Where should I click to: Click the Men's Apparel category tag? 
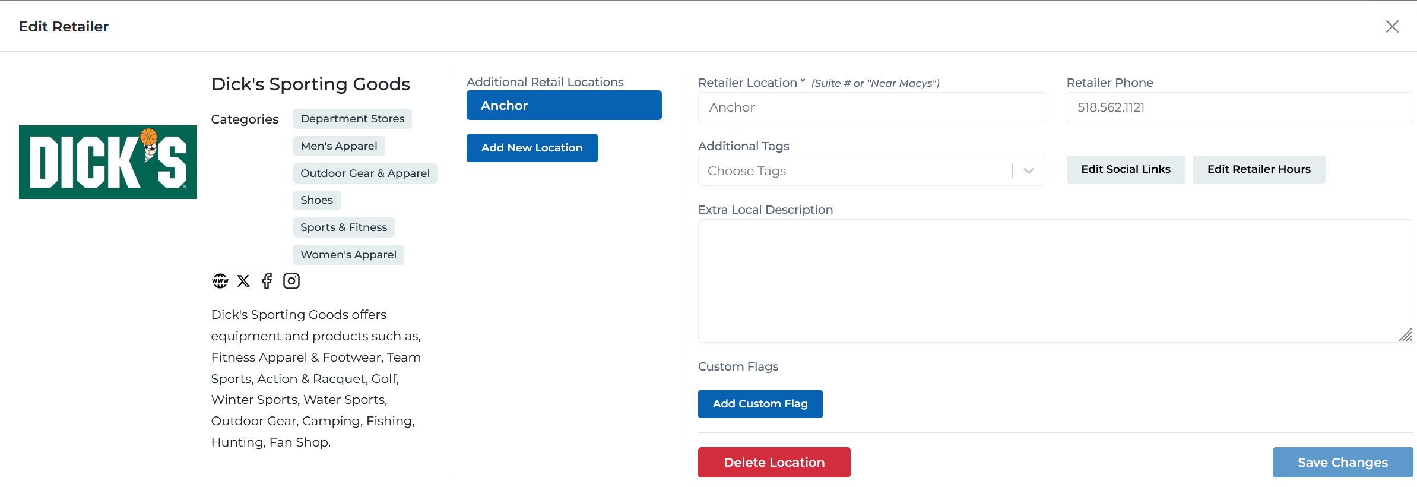click(x=339, y=146)
